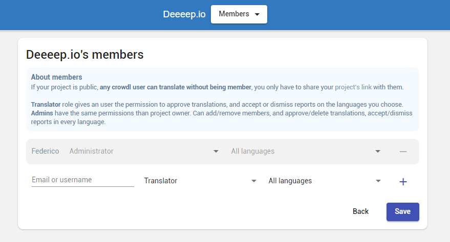This screenshot has height=242, width=450.
Task: Click the plus icon to add member
Action: [403, 182]
